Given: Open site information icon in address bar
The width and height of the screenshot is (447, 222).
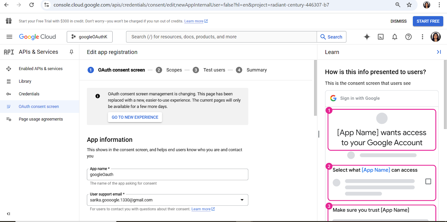Looking at the screenshot, I should pos(47,5).
